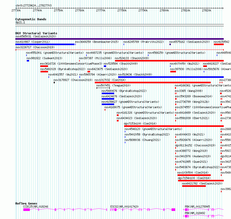Open esv3365 (Wang2008) variant

(x=189, y=91)
